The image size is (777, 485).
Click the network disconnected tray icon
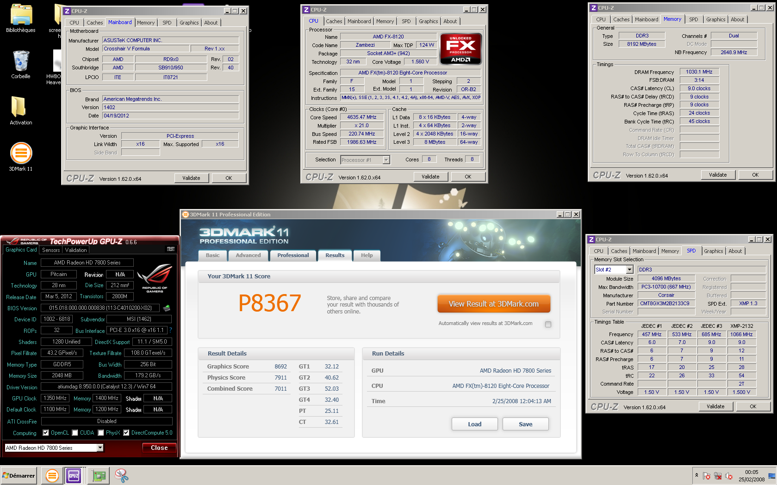pyautogui.click(x=718, y=476)
